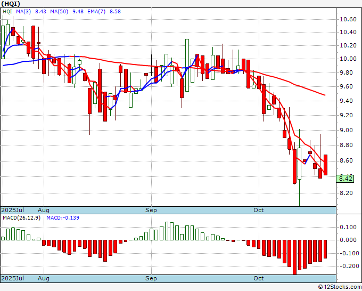Viewport: 362px width, 291px height.
Task: Click the (HQI) chart title
Action: tap(11, 4)
